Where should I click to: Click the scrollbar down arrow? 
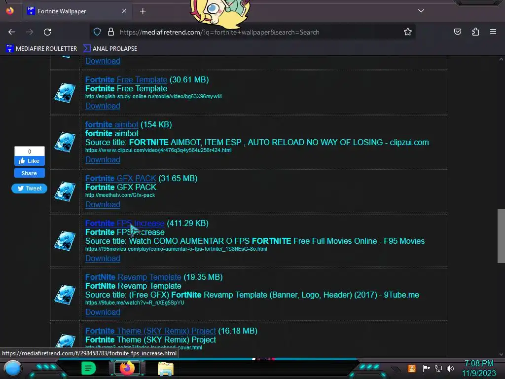(501, 354)
